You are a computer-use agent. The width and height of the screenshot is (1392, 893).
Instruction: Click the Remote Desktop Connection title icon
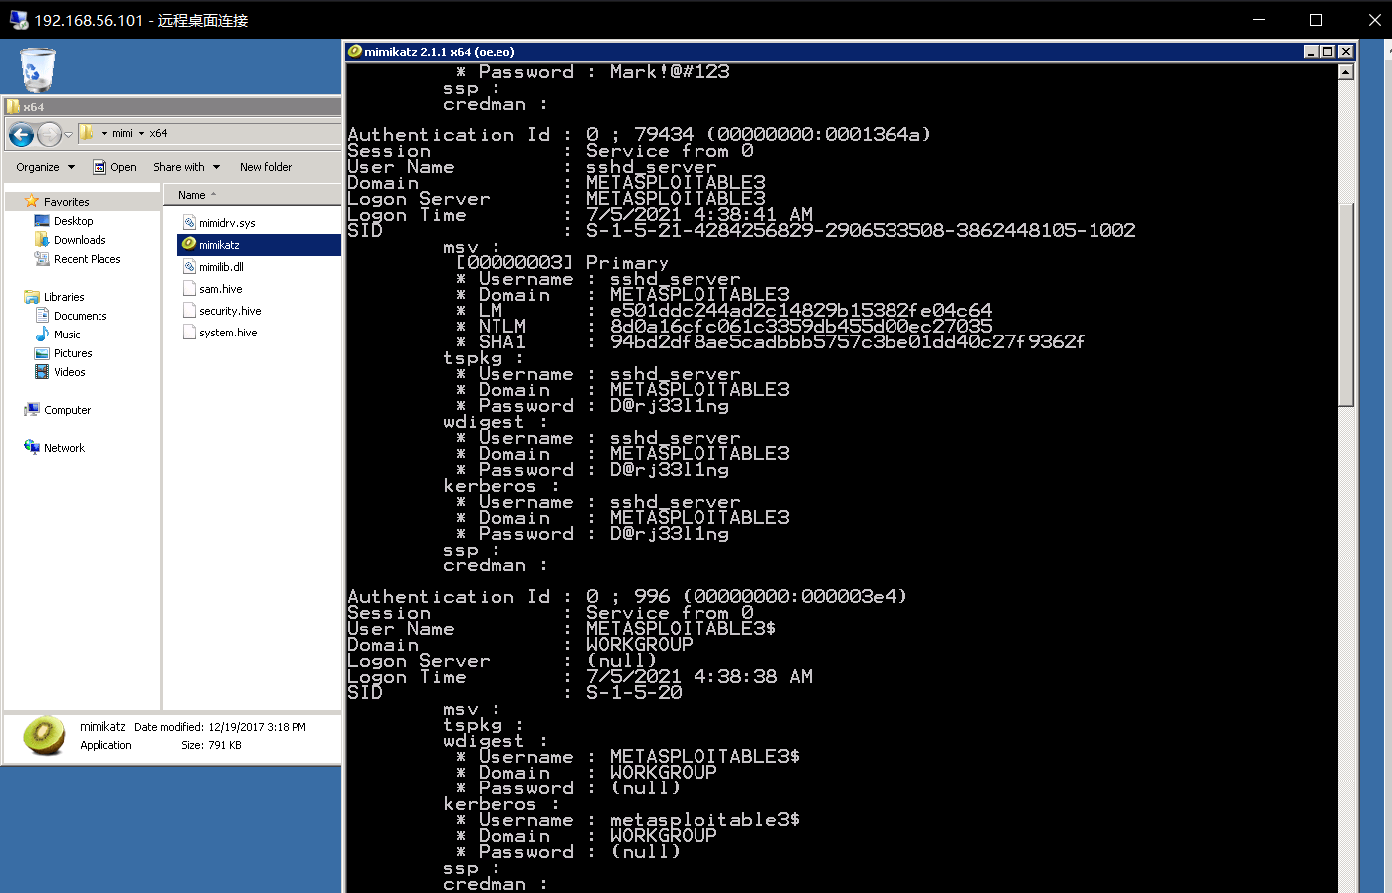[x=18, y=20]
